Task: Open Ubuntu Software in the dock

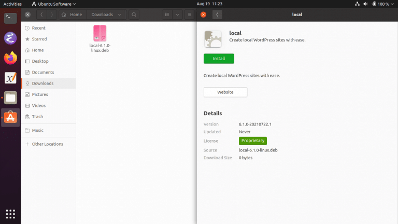Action: (x=10, y=117)
